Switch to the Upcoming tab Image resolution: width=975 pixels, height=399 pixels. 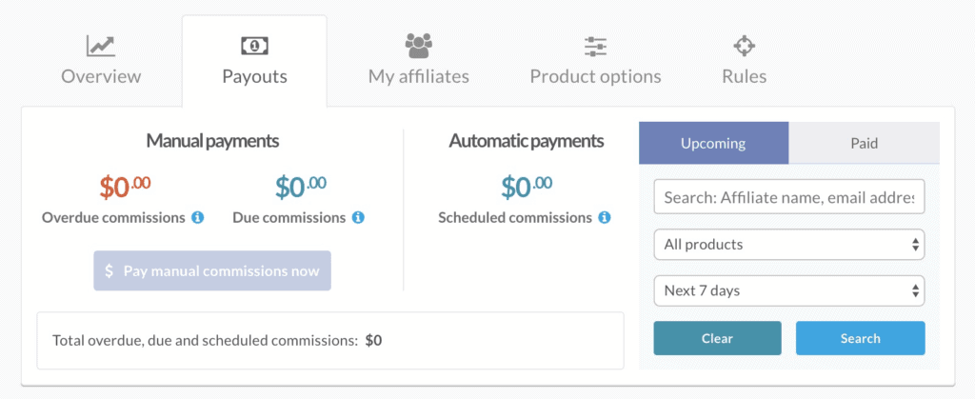click(x=713, y=143)
